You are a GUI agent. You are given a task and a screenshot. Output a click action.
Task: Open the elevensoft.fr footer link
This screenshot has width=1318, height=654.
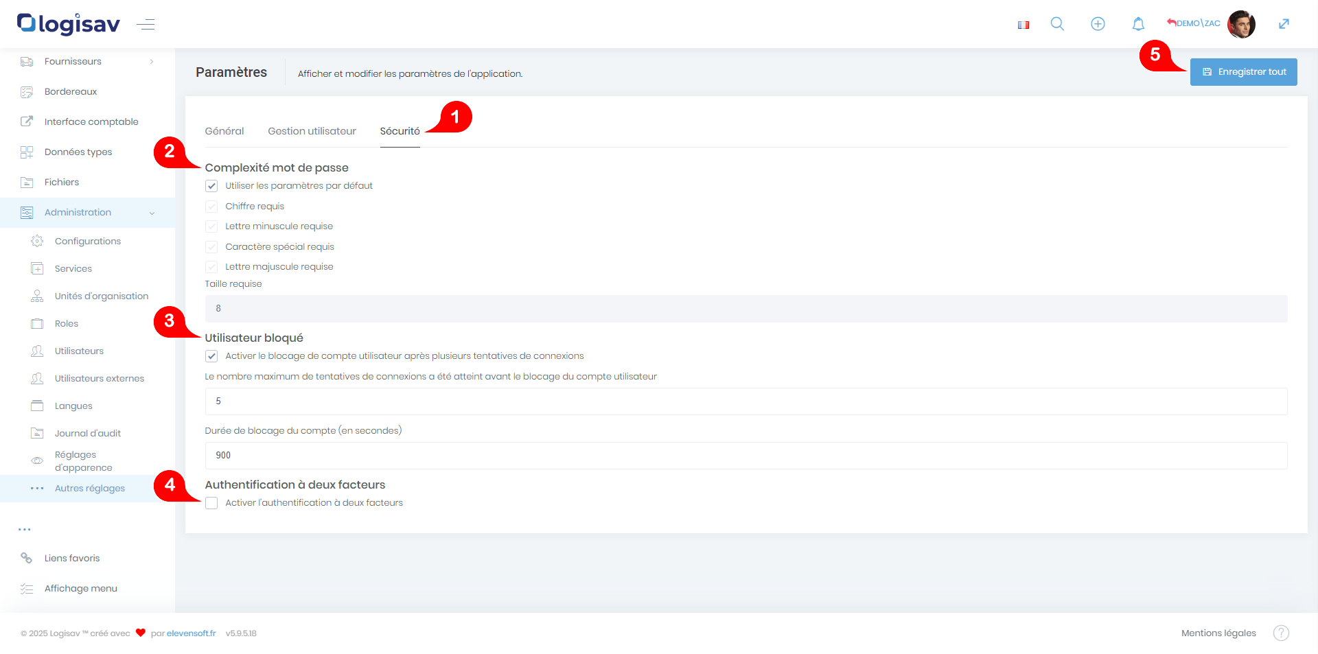coord(191,633)
